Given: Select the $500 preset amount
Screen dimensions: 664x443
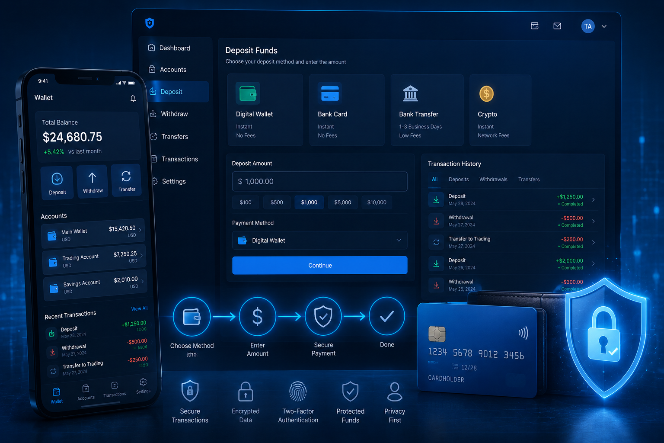Looking at the screenshot, I should pos(277,202).
